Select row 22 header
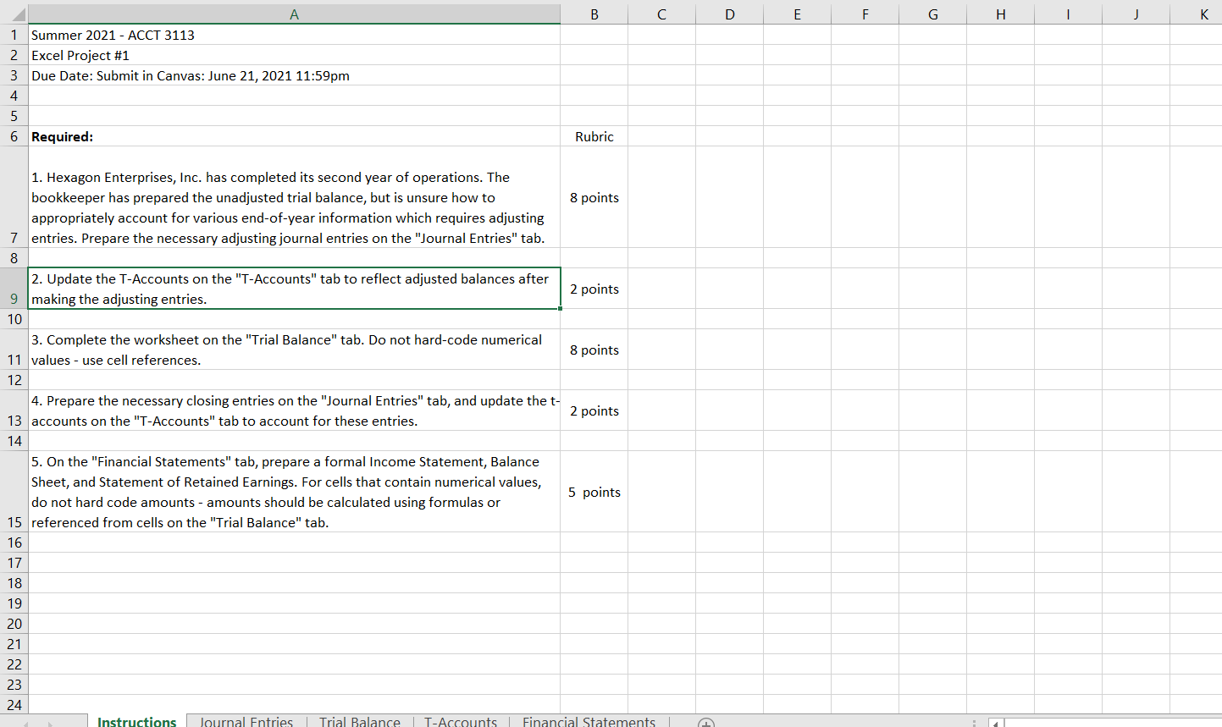Viewport: 1222px width, 727px height. point(14,664)
